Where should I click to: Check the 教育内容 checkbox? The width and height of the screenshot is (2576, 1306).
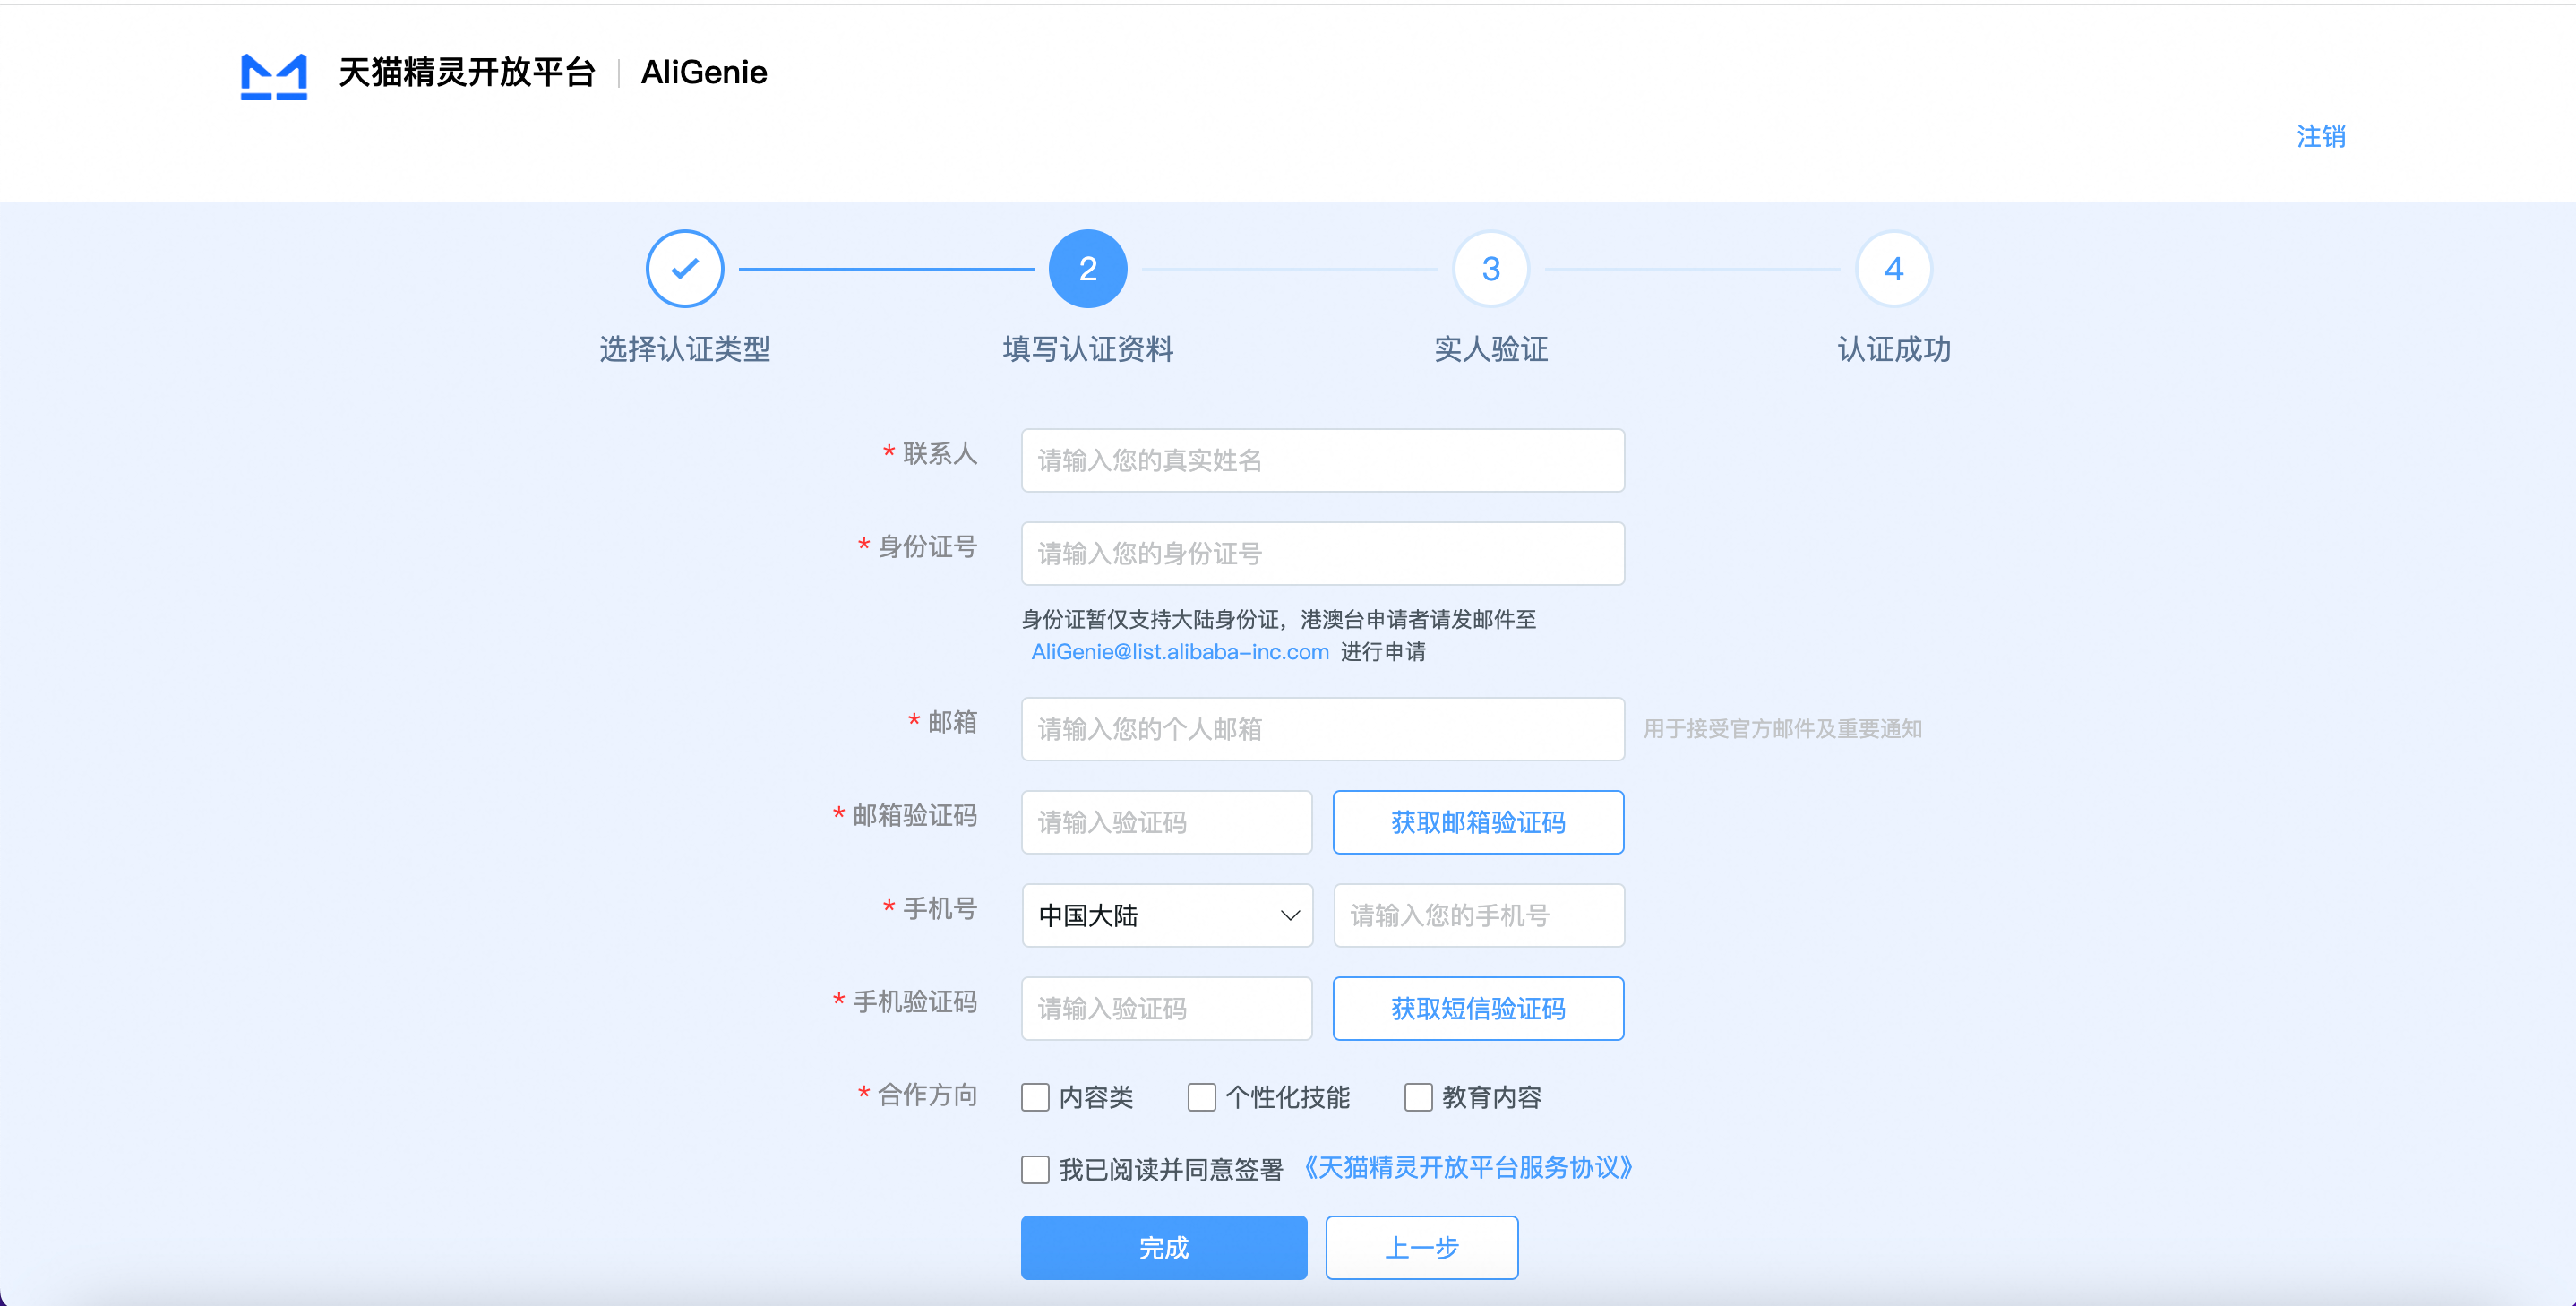[x=1418, y=1097]
